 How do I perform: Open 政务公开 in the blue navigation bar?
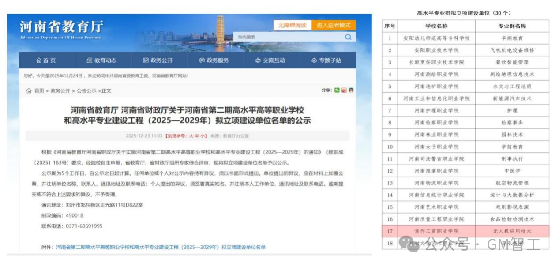pyautogui.click(x=158, y=60)
